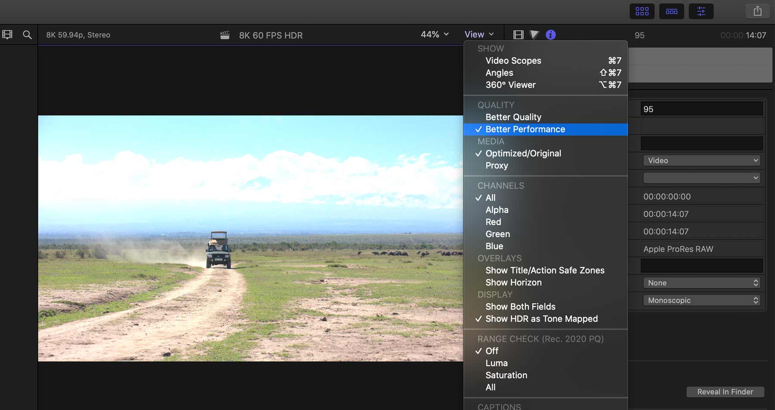This screenshot has width=775, height=410.
Task: Open the Info inspector icon
Action: [551, 34]
